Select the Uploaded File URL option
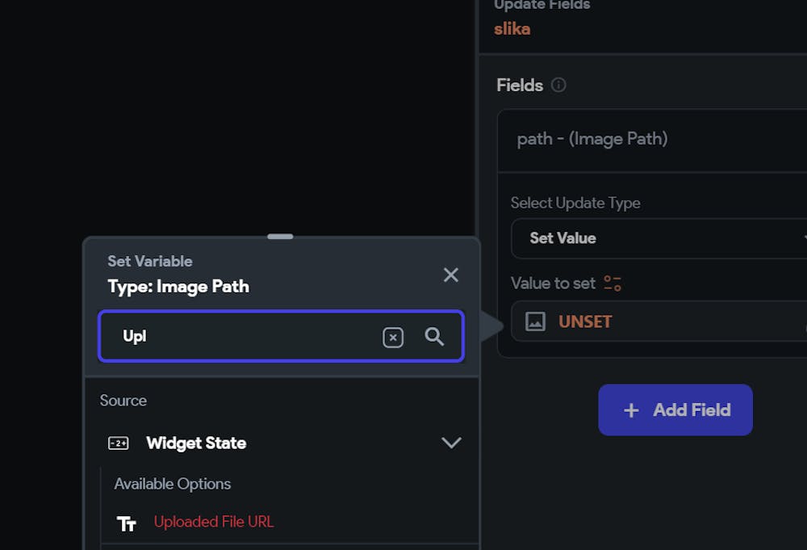The image size is (807, 550). click(214, 523)
